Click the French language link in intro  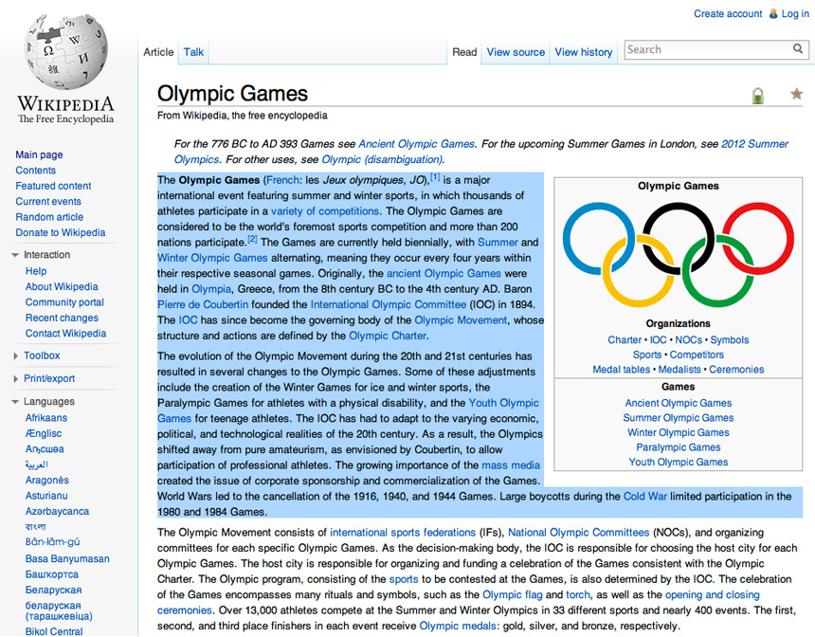282,180
